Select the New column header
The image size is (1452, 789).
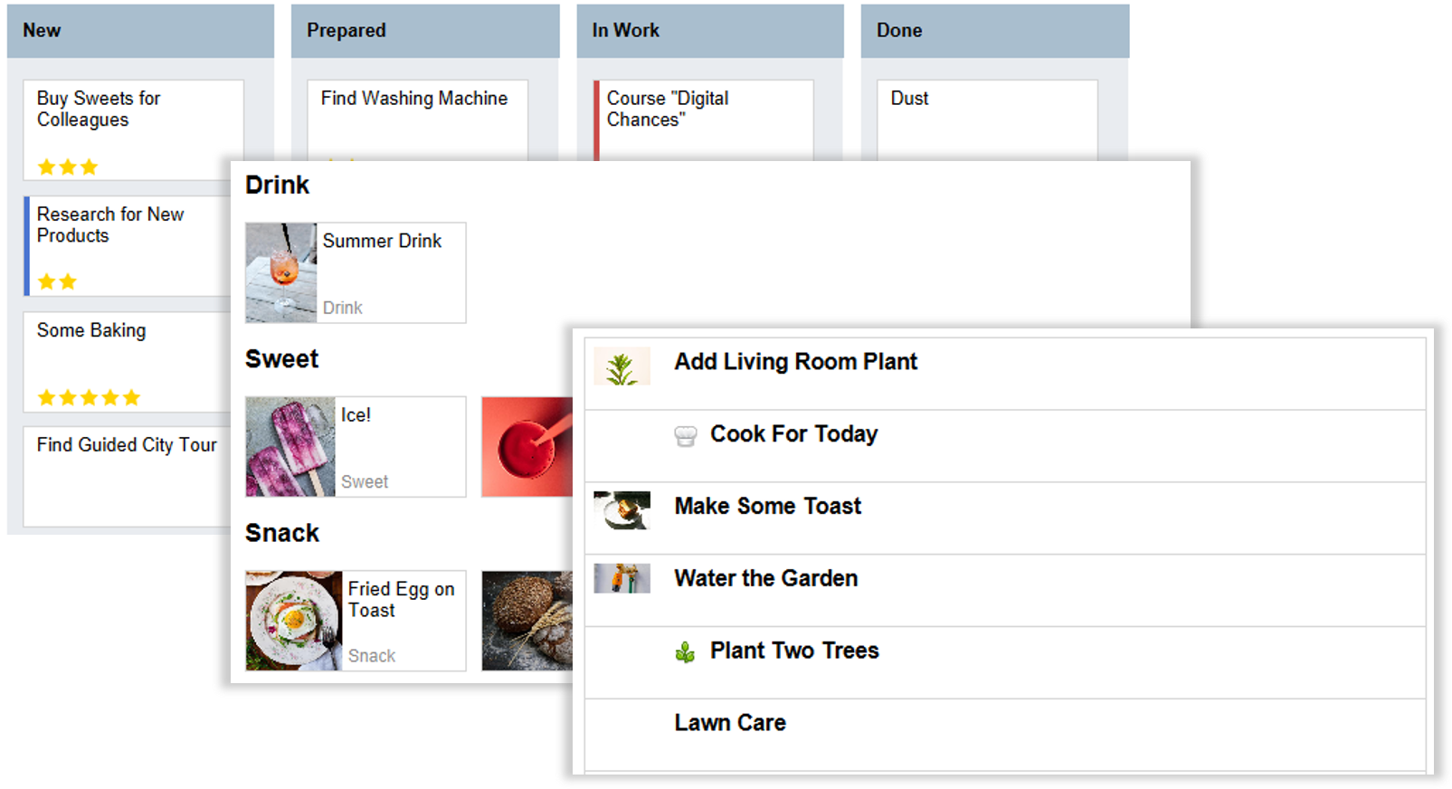click(140, 31)
